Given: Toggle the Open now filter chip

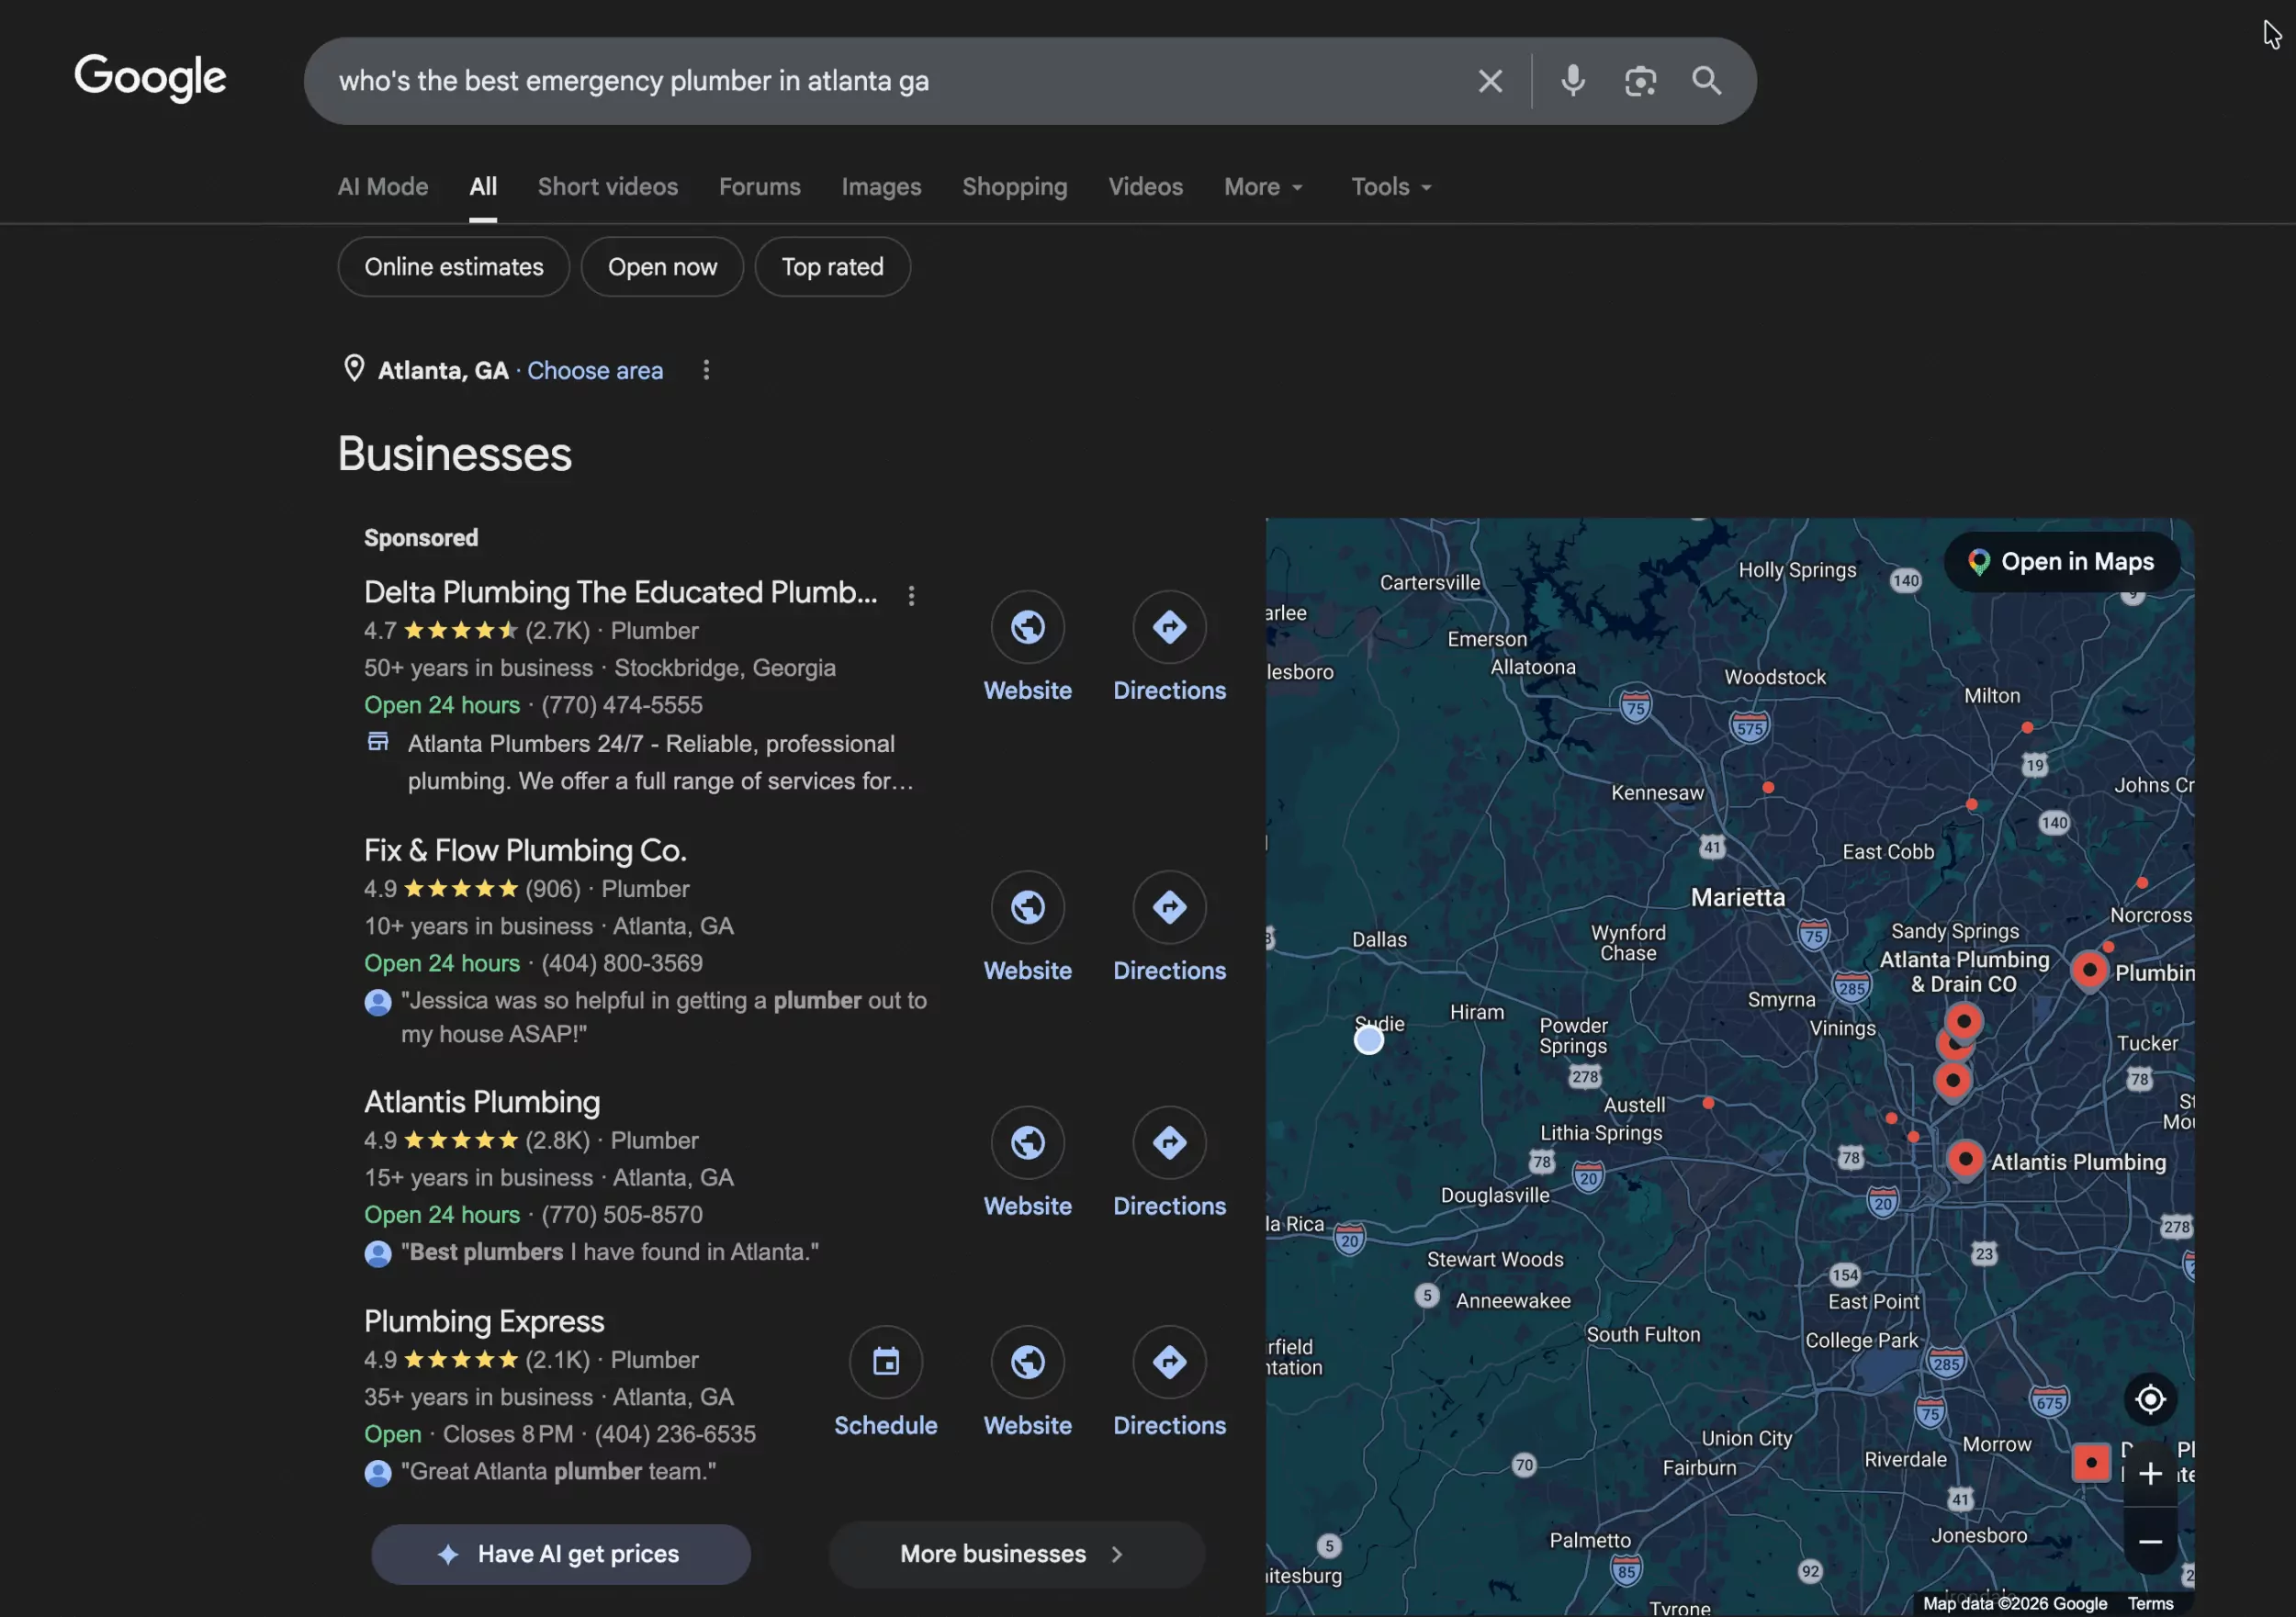Looking at the screenshot, I should [662, 267].
